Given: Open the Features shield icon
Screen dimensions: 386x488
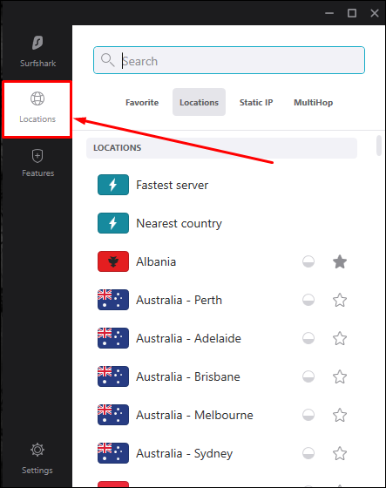Looking at the screenshot, I should coord(37,156).
